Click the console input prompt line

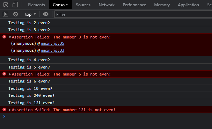(x=106, y=116)
